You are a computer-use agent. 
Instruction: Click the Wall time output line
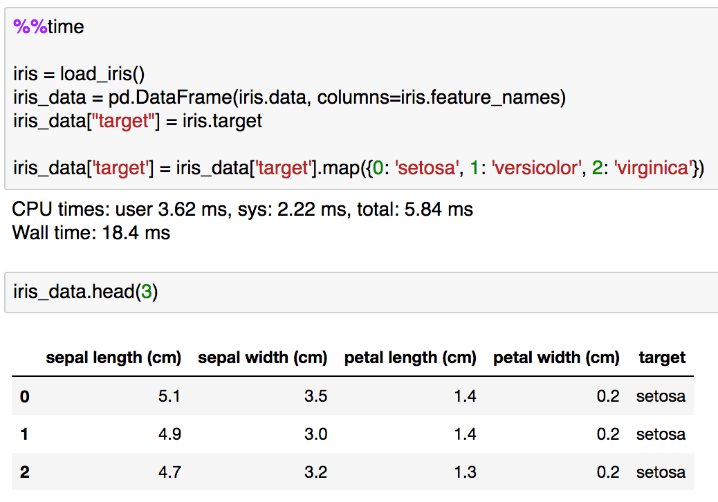point(91,232)
